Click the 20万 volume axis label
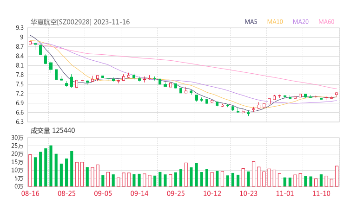This screenshot has height=204, width=344. (x=17, y=154)
